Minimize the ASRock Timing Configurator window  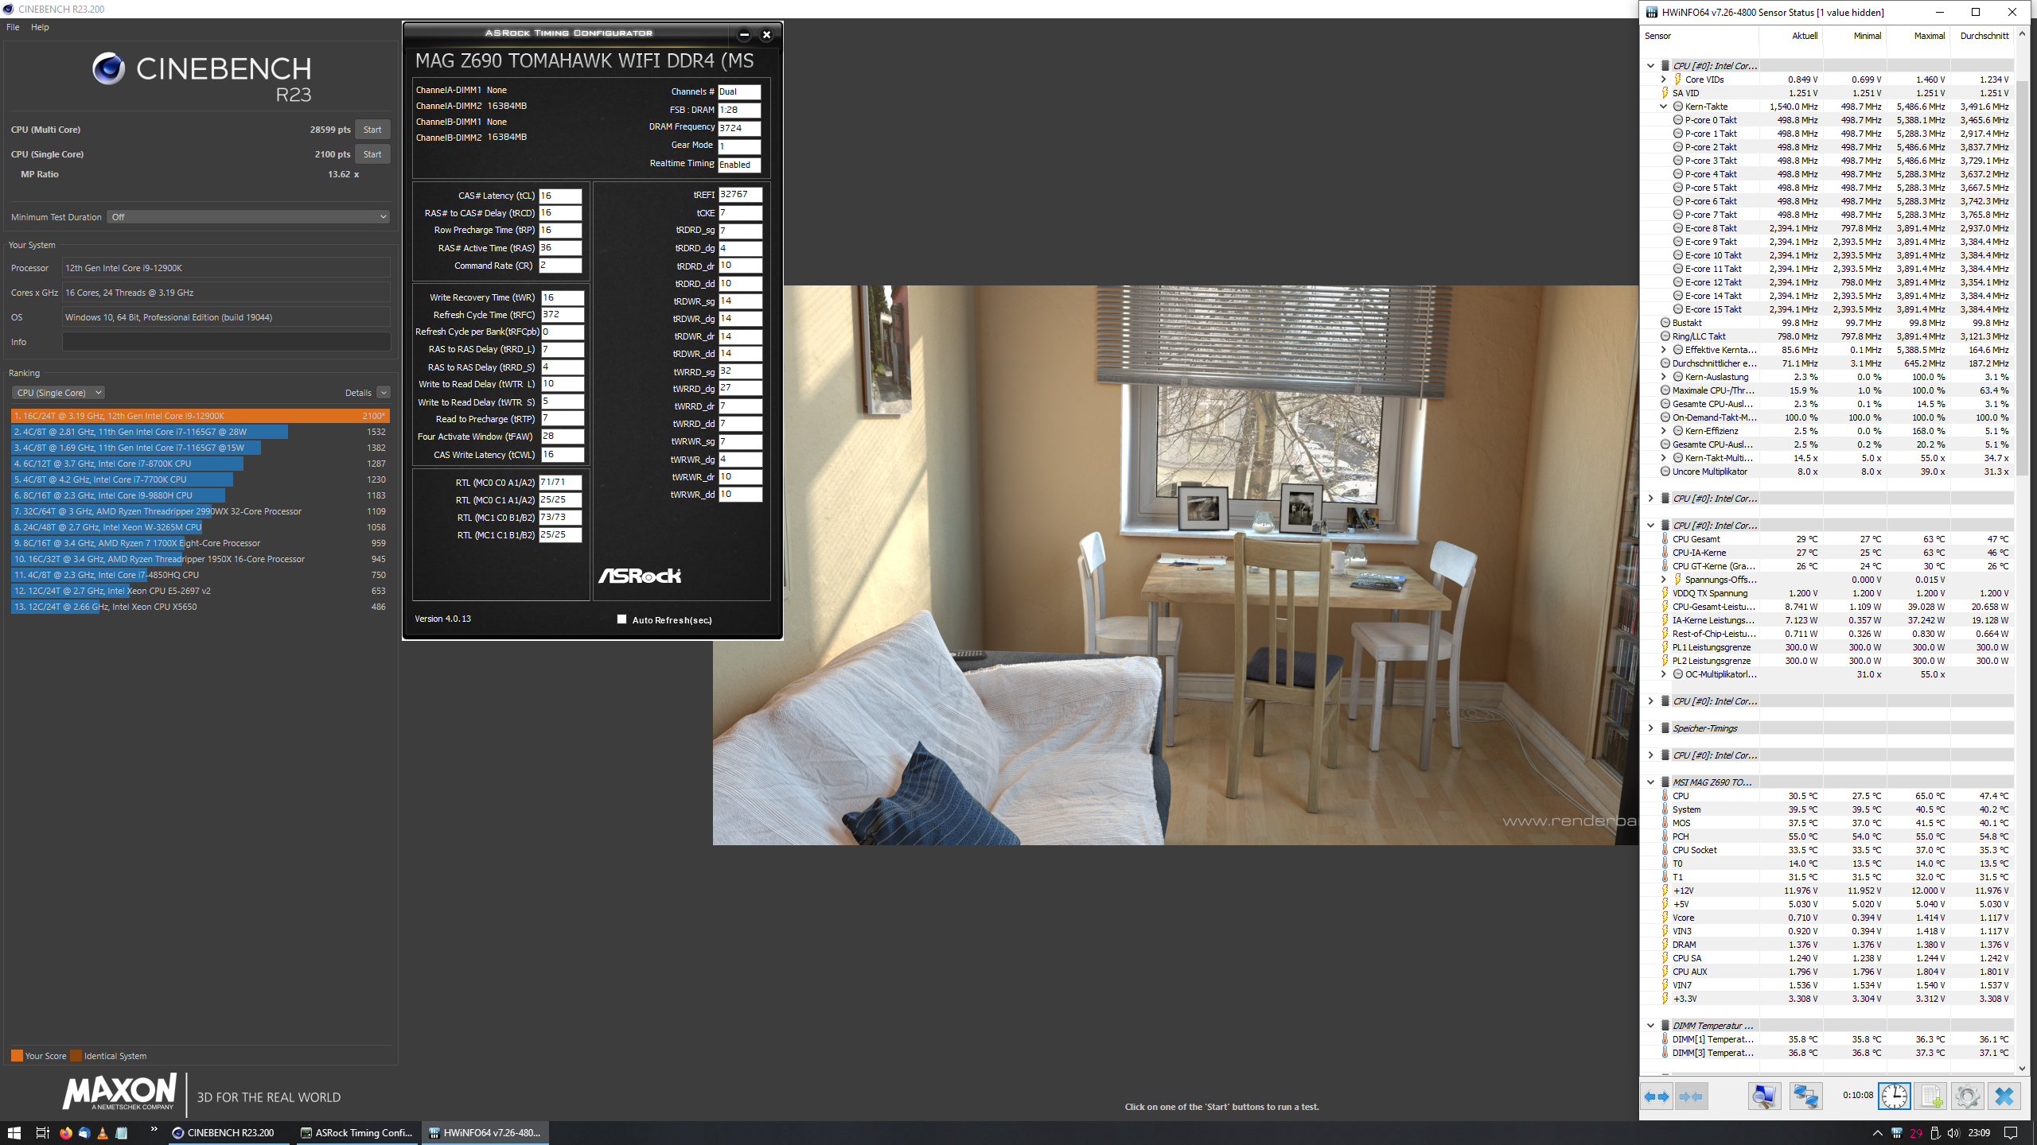click(x=744, y=34)
